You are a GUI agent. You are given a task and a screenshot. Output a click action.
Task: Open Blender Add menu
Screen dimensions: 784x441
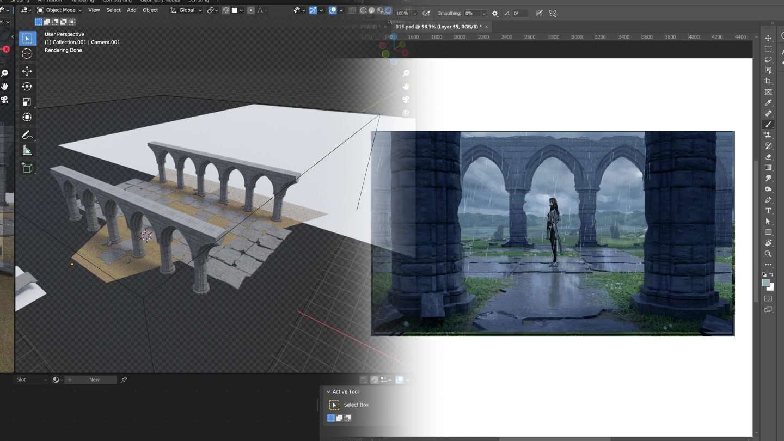pos(132,10)
